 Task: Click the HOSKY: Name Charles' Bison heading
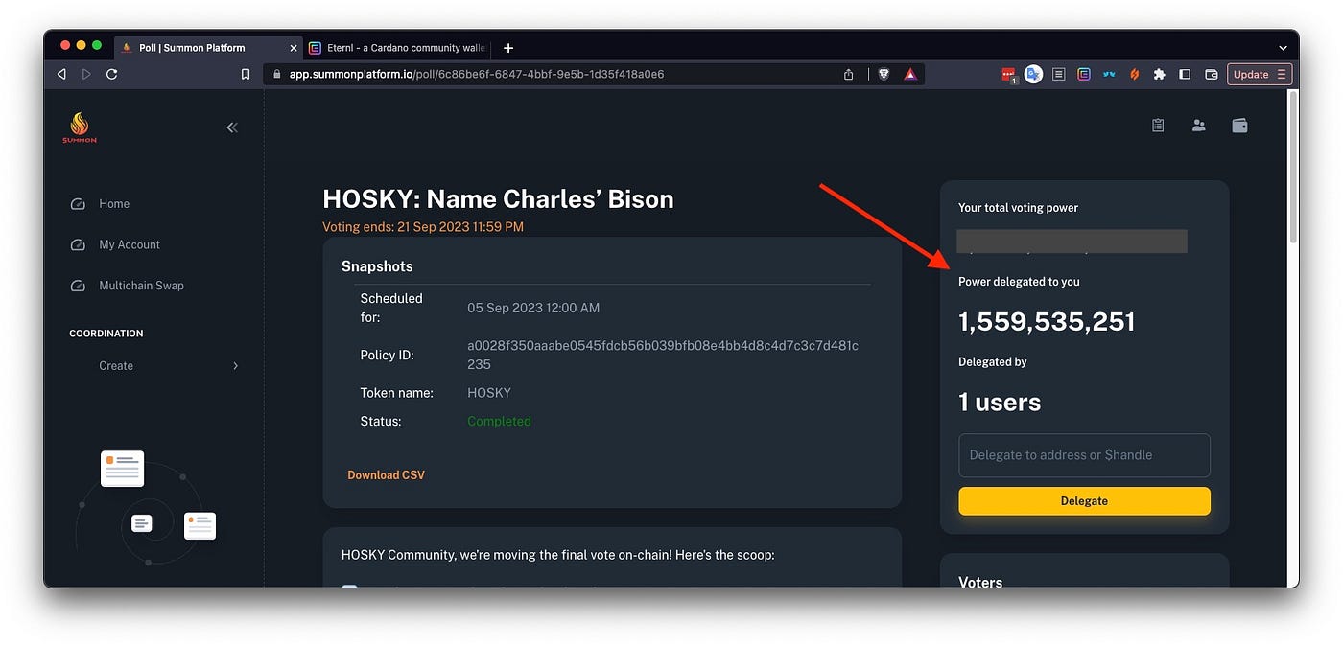[x=498, y=199]
